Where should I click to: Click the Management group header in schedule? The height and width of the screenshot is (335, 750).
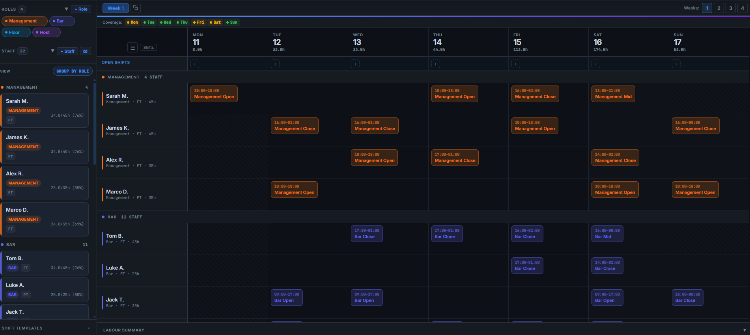423,77
